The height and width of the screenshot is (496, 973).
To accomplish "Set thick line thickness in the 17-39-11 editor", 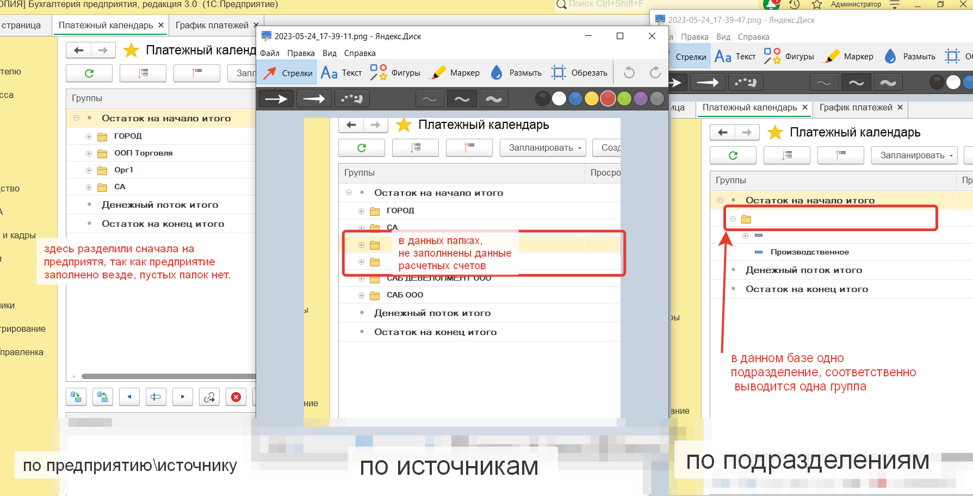I will 494,99.
